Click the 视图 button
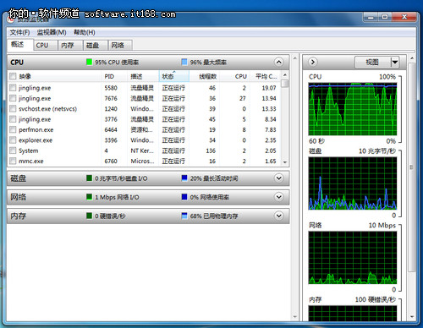 point(372,62)
